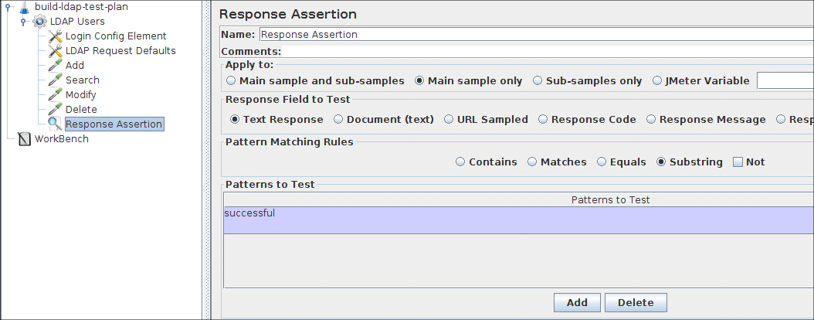This screenshot has width=814, height=320.
Task: Select the Delete sampler in tree
Action: (81, 110)
